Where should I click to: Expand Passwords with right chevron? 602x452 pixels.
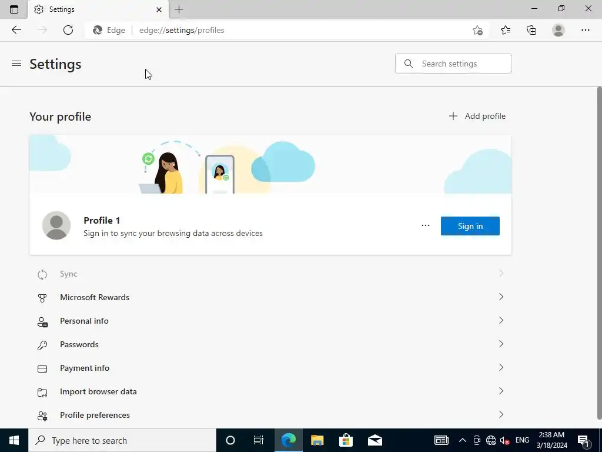point(501,344)
